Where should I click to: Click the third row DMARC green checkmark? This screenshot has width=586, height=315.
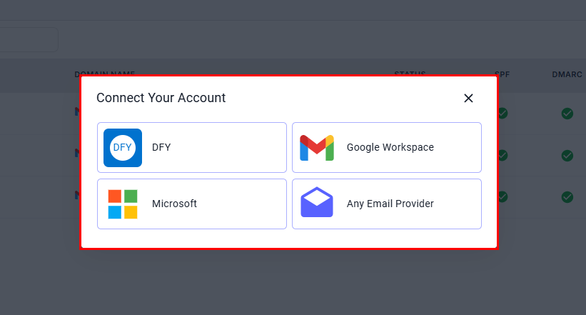[567, 196]
